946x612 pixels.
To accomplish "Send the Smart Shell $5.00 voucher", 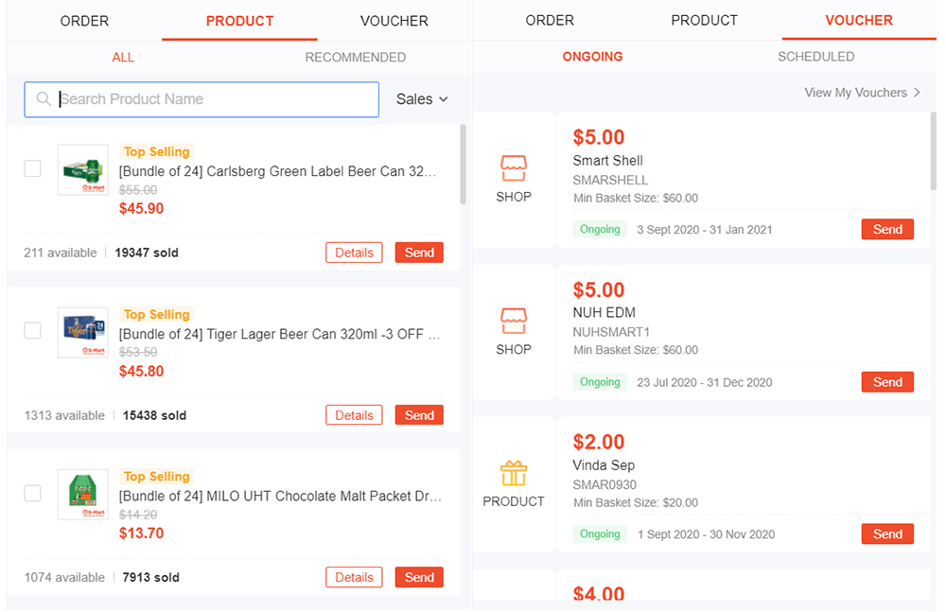I will point(887,229).
